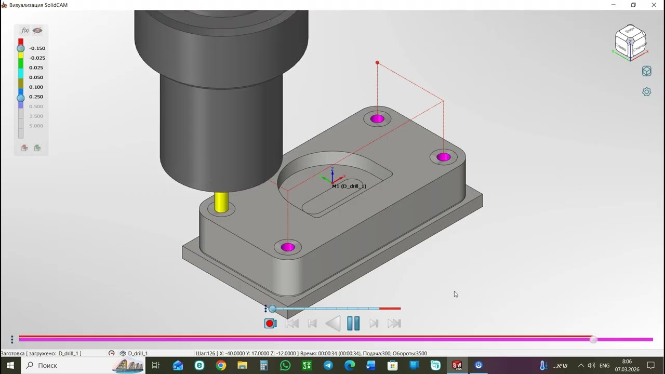Open clock and calendar flyout
The width and height of the screenshot is (665, 374).
(x=627, y=365)
